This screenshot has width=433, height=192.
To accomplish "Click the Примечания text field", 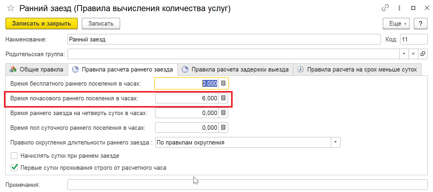I will pyautogui.click(x=247, y=184).
